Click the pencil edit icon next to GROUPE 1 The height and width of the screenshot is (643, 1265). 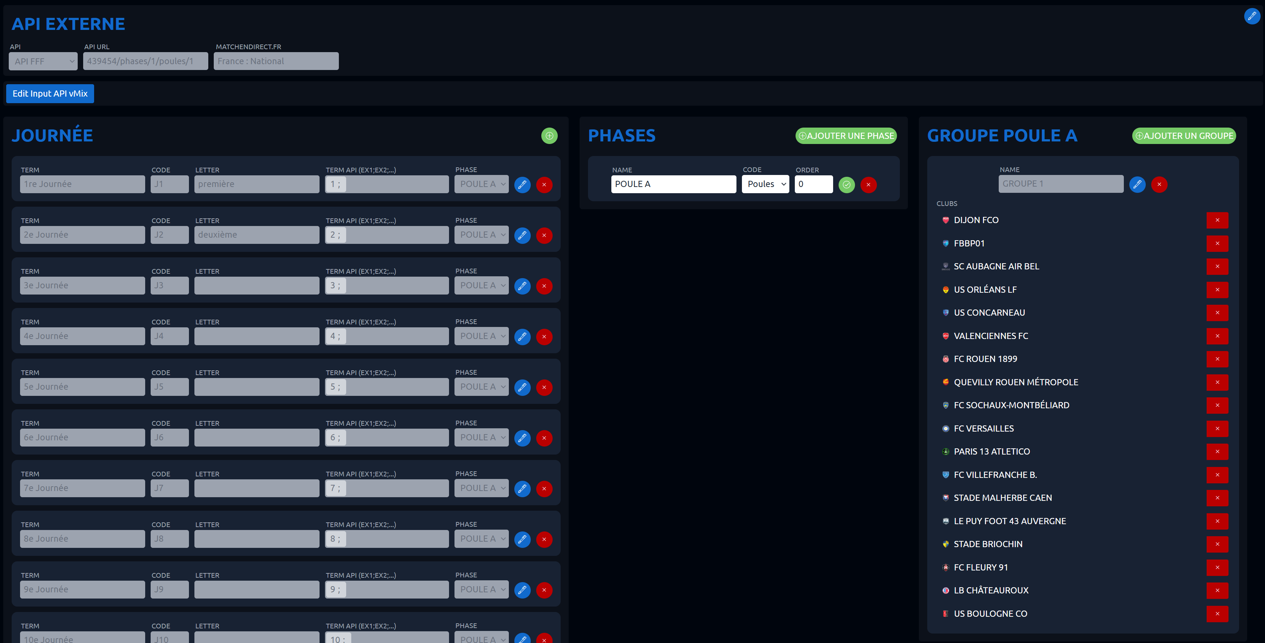coord(1138,184)
